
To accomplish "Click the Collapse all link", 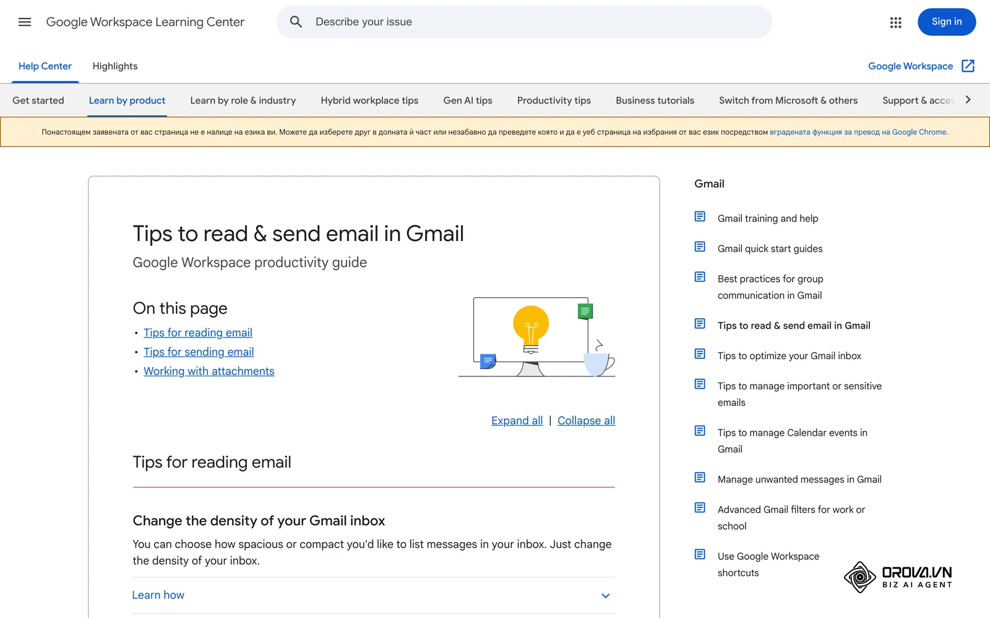I will (586, 421).
